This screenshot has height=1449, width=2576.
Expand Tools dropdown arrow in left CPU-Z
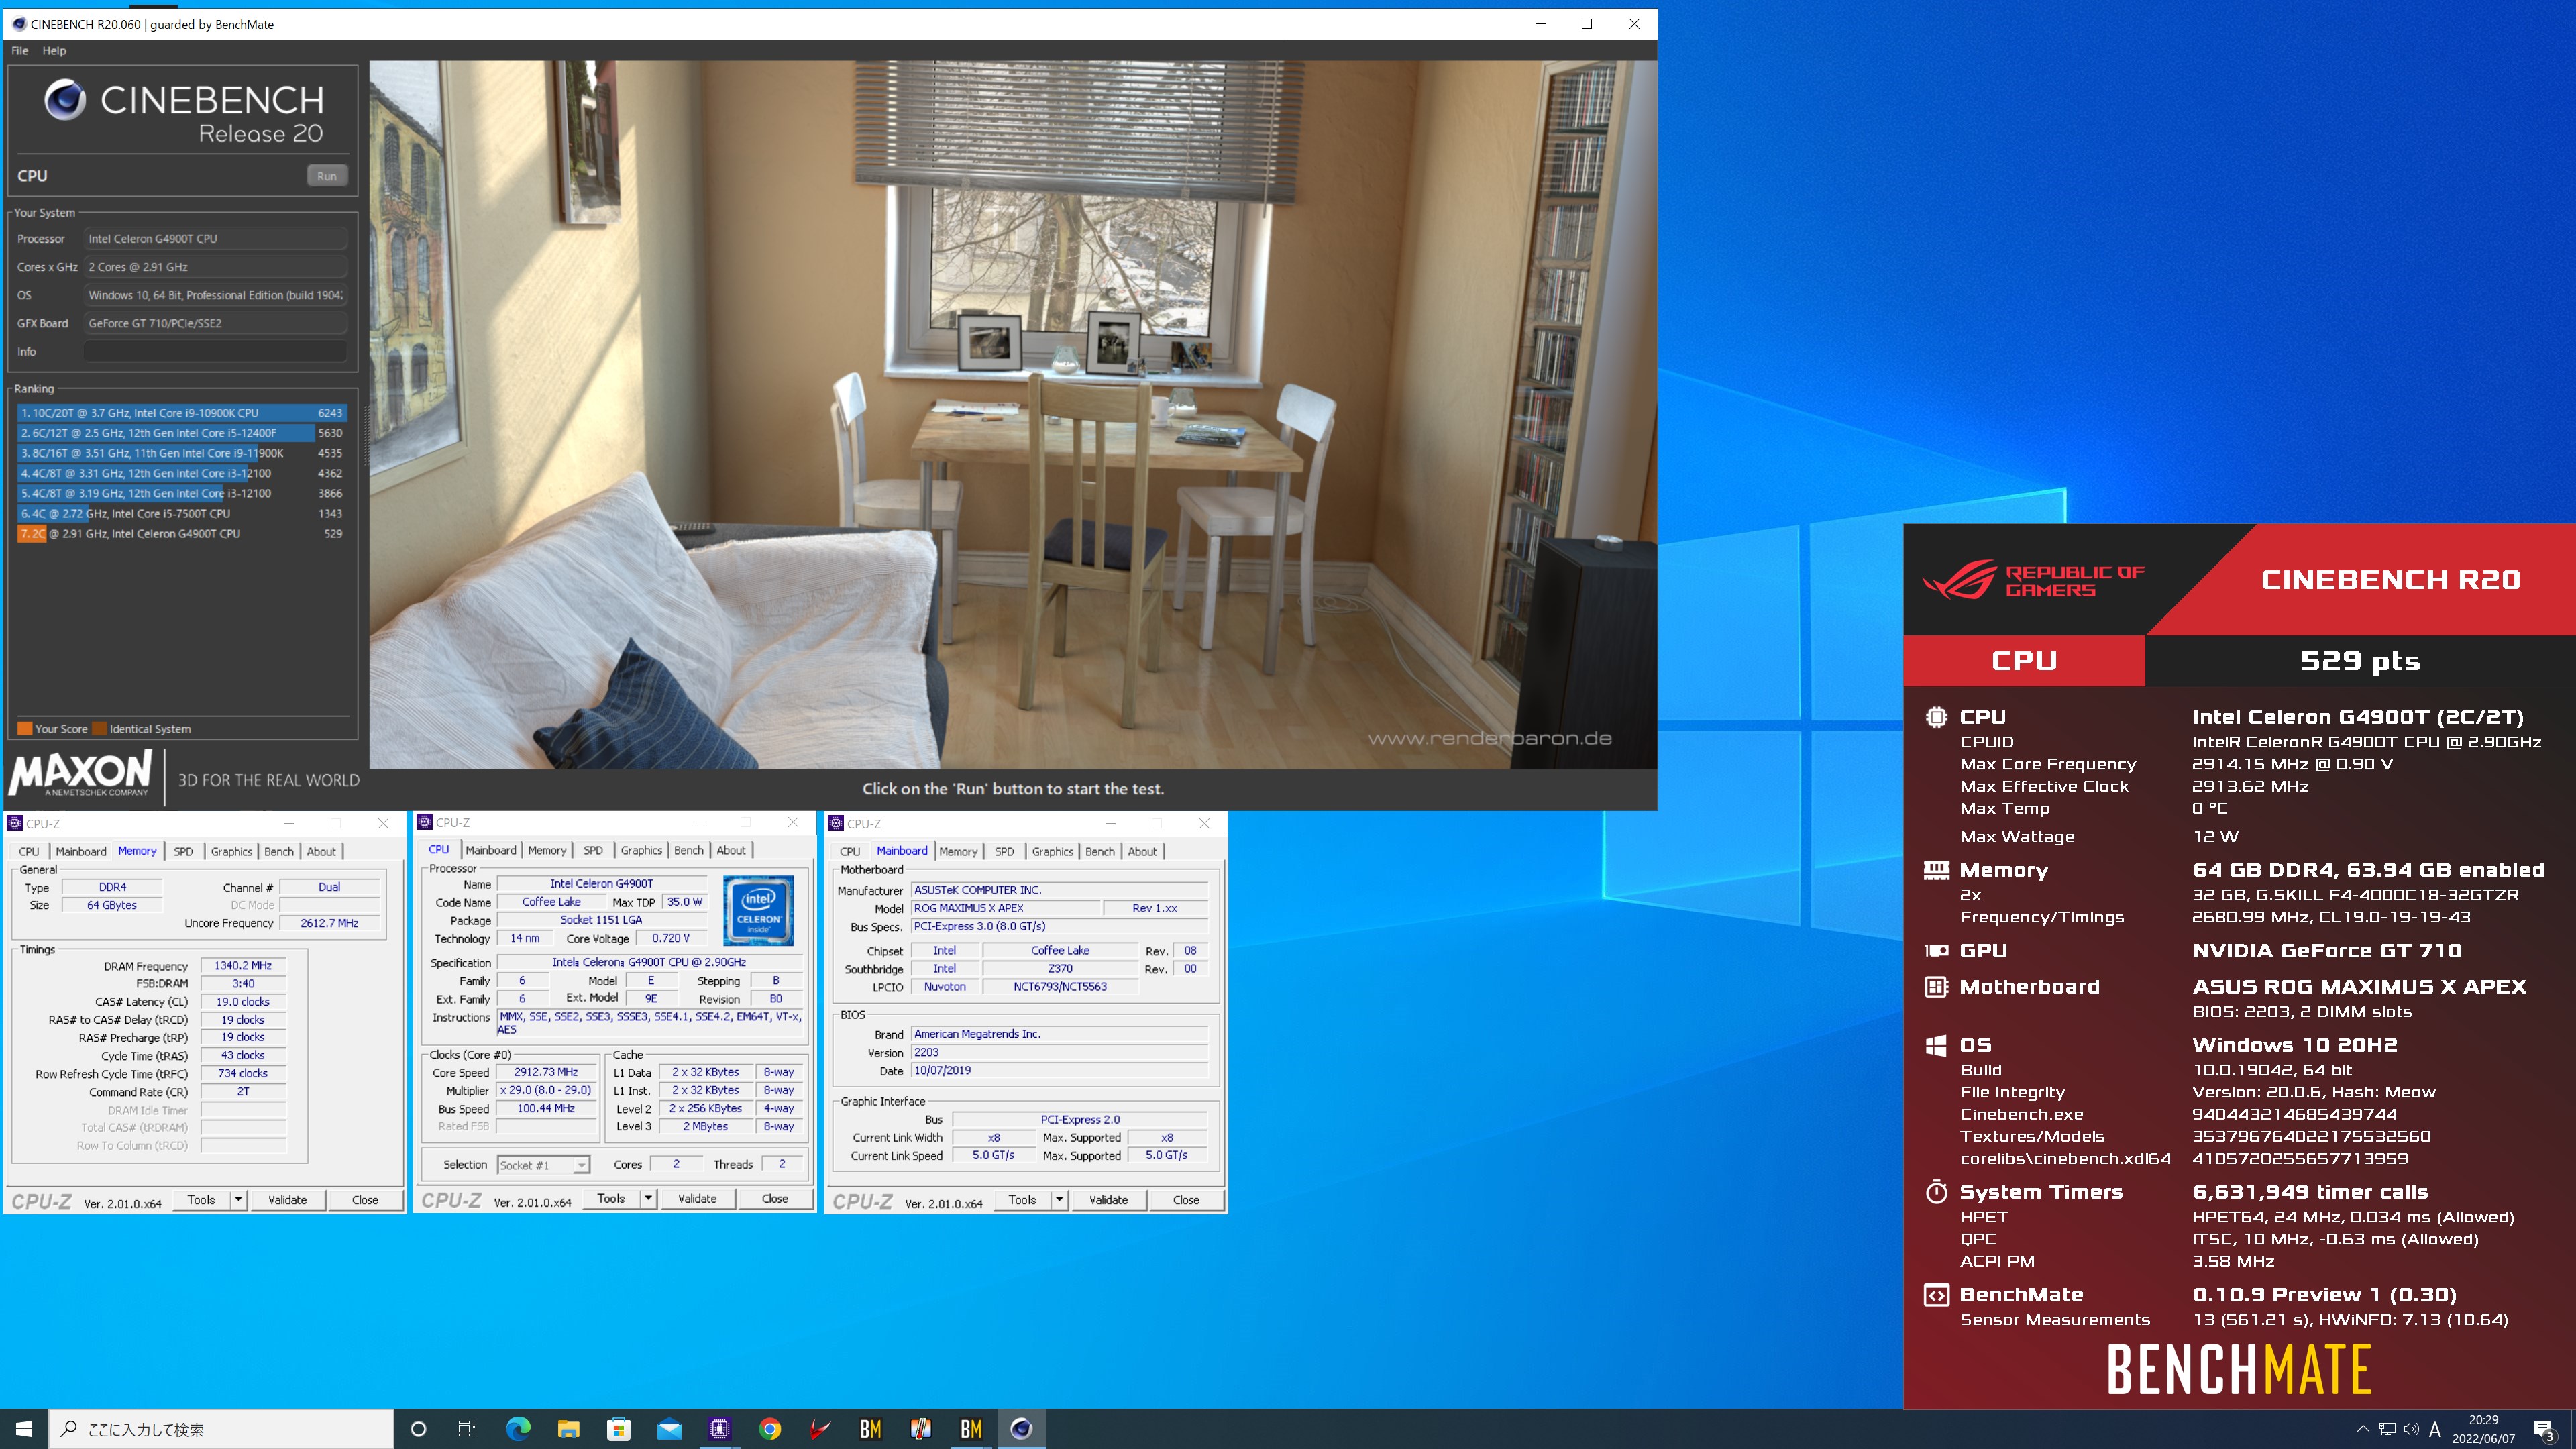coord(238,1200)
